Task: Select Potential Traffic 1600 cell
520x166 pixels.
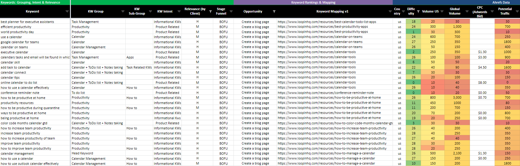Action: pos(507,67)
